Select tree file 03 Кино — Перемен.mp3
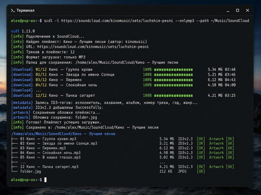The height and width of the screenshot is (195, 261). click(43, 148)
